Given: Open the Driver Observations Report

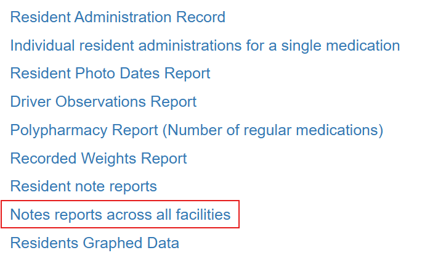Looking at the screenshot, I should (x=103, y=102).
